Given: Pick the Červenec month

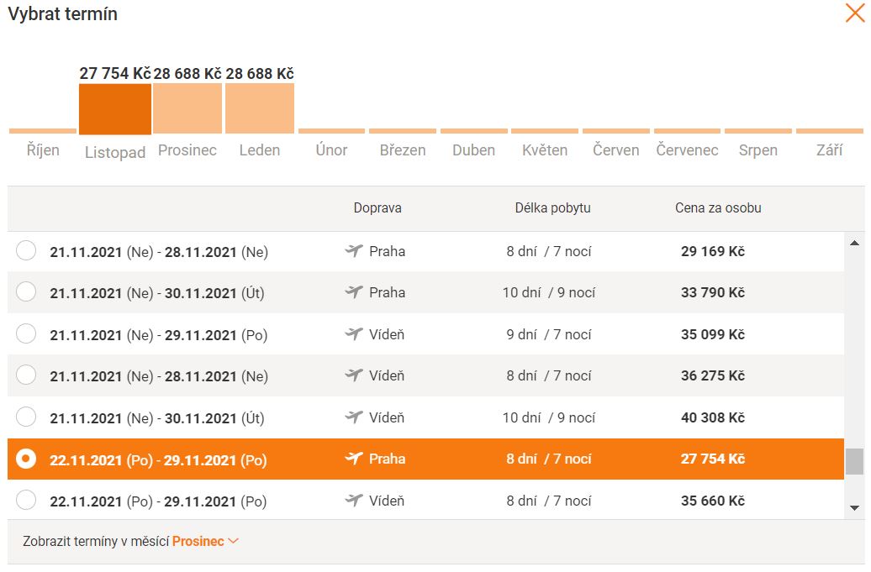Looking at the screenshot, I should coord(687,150).
